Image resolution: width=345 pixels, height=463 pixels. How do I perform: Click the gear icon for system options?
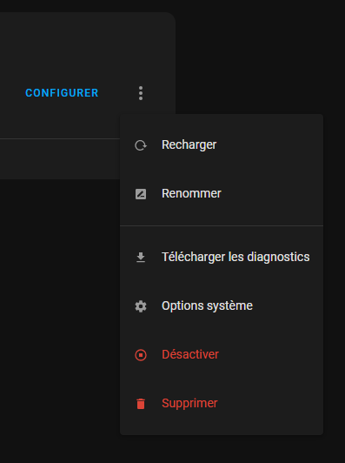(141, 306)
